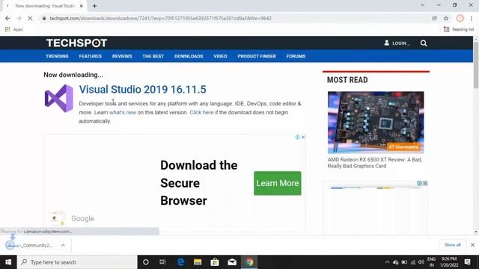Open Task View in the taskbar
This screenshot has height=269, width=479.
pyautogui.click(x=162, y=262)
